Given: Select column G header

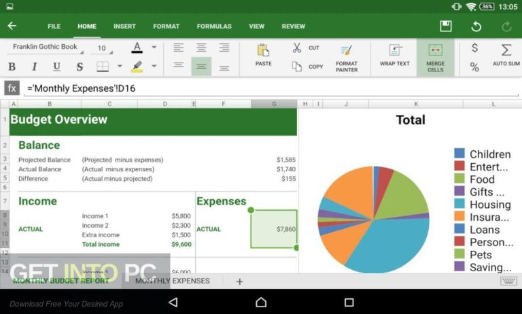Looking at the screenshot, I should pos(274,104).
